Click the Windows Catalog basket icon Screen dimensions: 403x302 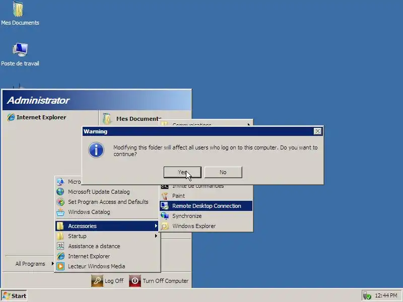pos(60,212)
